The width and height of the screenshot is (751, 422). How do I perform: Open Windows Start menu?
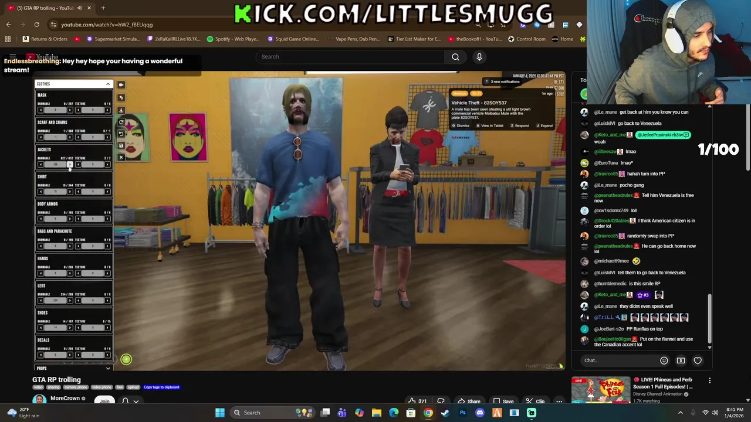pyautogui.click(x=219, y=413)
